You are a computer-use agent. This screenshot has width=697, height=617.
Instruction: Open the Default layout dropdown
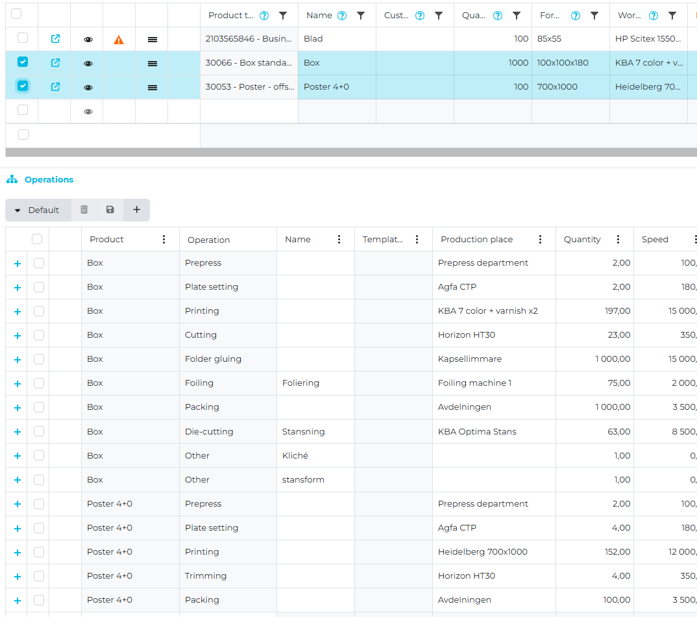tap(38, 210)
